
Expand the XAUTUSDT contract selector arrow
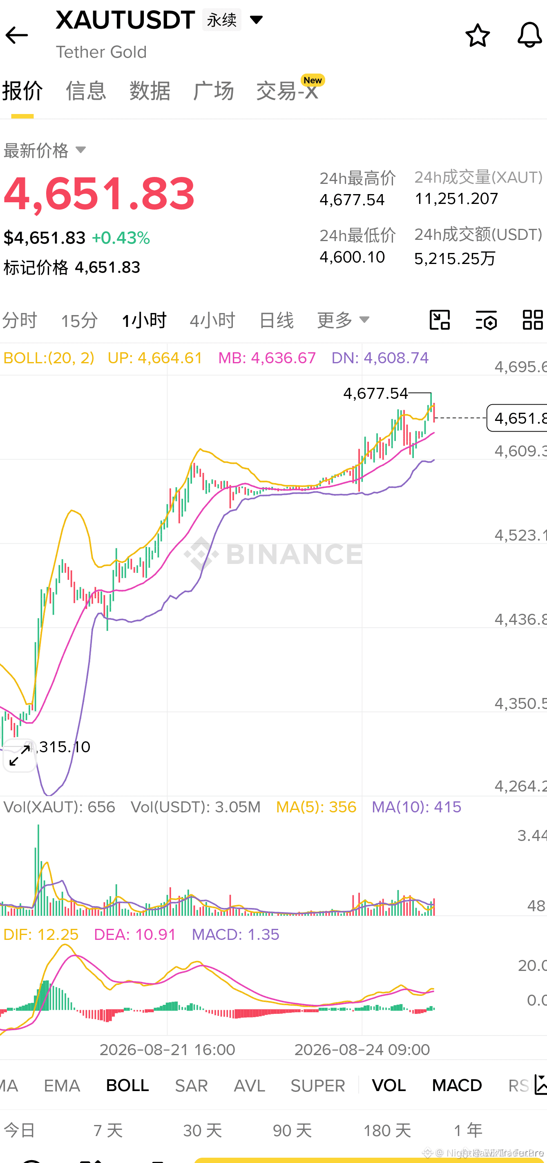tap(257, 20)
